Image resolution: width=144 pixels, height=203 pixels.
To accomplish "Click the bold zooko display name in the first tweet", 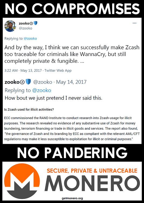I will [x=24, y=24].
